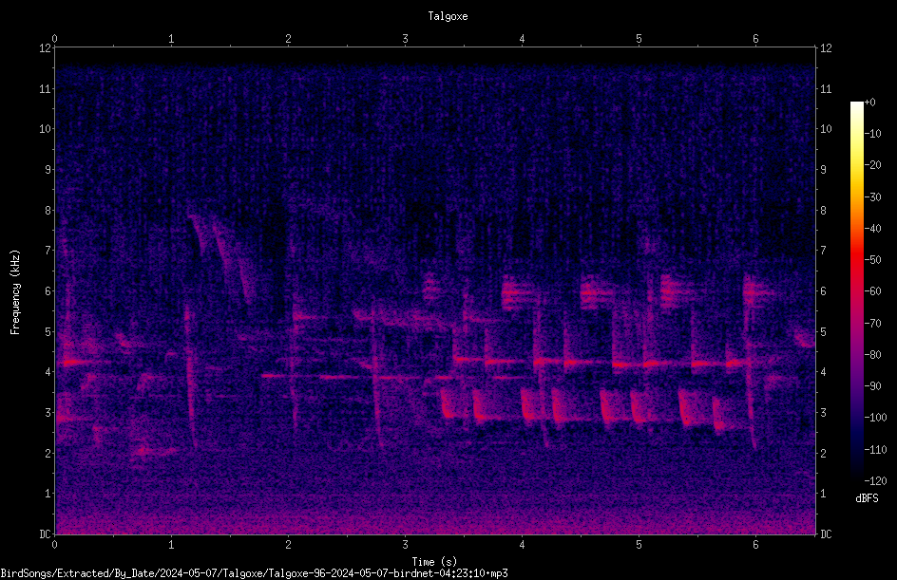The width and height of the screenshot is (897, 580).
Task: Click the dBFS label under the color scale
Action: click(x=867, y=498)
